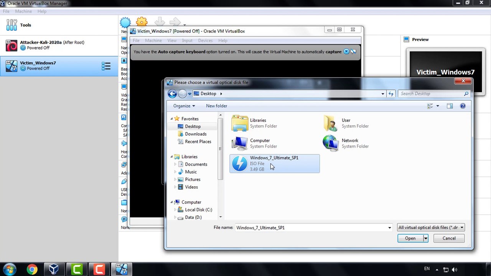Select the Attacker-Kali-2020a VM icon

click(x=12, y=46)
